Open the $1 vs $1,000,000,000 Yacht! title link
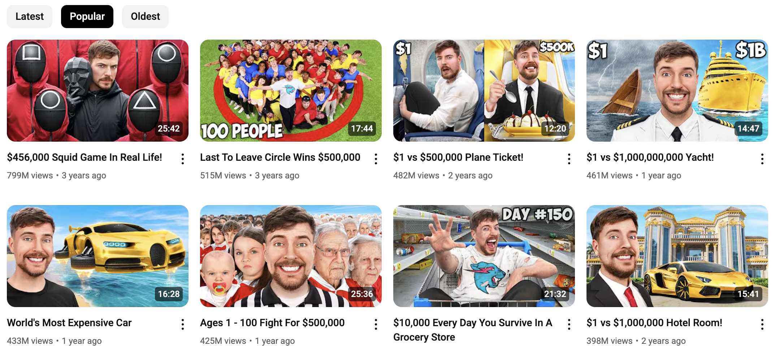This screenshot has height=346, width=775. (x=650, y=158)
